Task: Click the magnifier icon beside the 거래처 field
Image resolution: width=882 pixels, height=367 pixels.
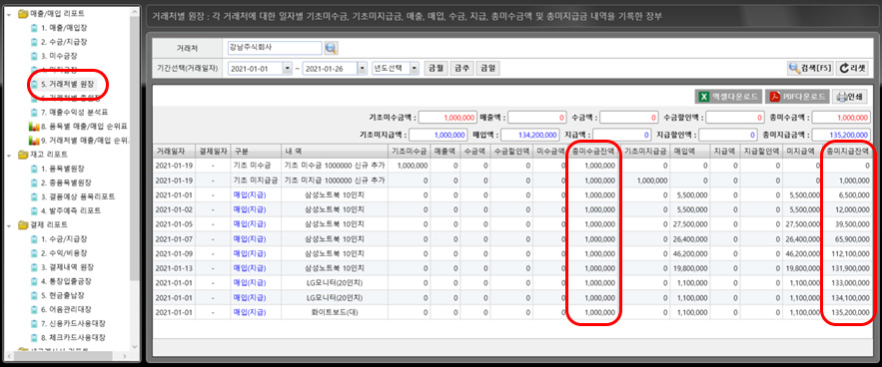Action: pos(332,48)
